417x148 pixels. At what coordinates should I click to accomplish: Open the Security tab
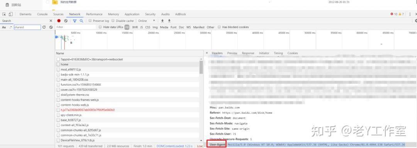click(x=150, y=14)
